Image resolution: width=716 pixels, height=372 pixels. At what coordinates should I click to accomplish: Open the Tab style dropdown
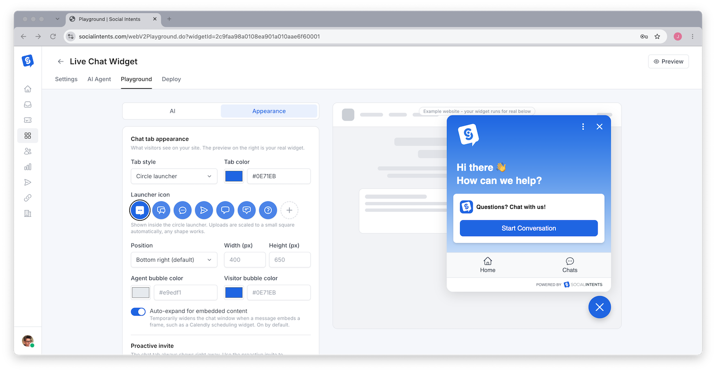[x=174, y=176]
